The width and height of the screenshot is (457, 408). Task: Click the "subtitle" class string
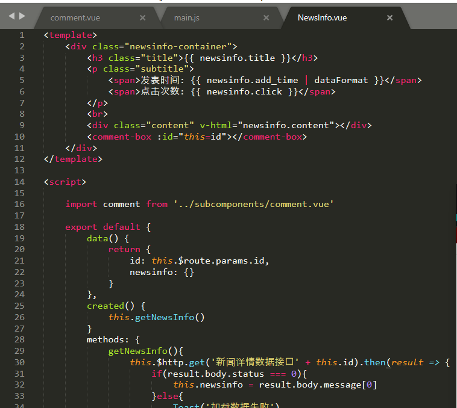coord(162,69)
